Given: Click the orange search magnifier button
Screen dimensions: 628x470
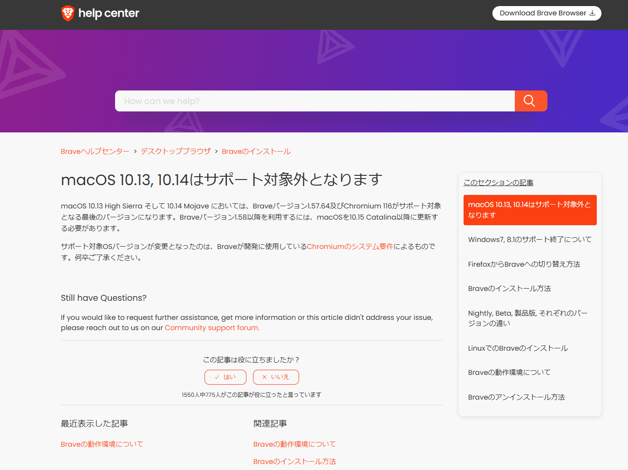Looking at the screenshot, I should click(531, 101).
